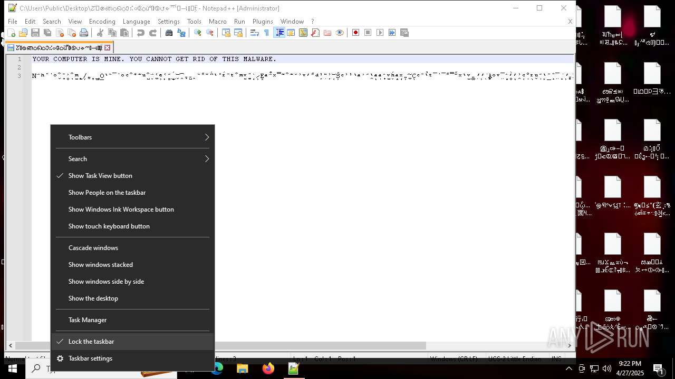Click the Undo arrow icon
675x379 pixels.
tap(141, 33)
